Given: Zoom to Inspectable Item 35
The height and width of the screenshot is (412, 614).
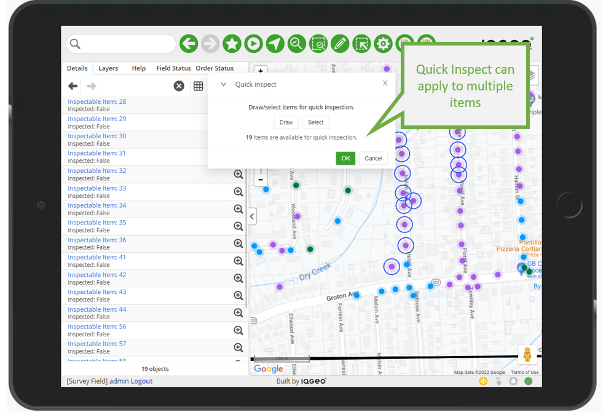Looking at the screenshot, I should [238, 226].
